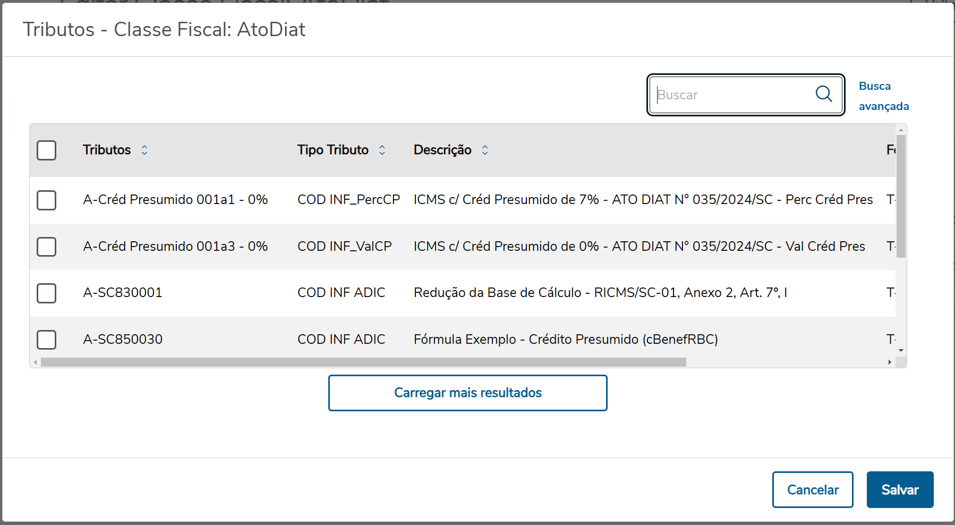This screenshot has width=955, height=525.
Task: Click the horizontal scrollbar right arrow
Action: [890, 362]
